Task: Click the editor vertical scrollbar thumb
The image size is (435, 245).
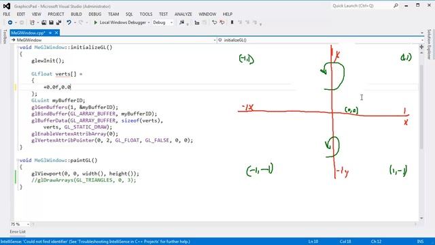Action: click(x=421, y=107)
